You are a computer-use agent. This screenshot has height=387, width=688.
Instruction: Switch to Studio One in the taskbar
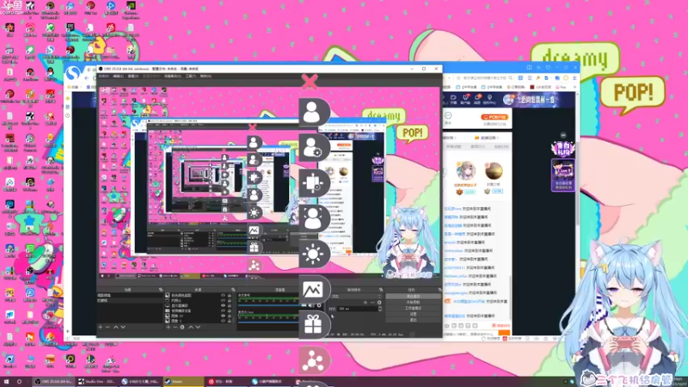(x=97, y=382)
